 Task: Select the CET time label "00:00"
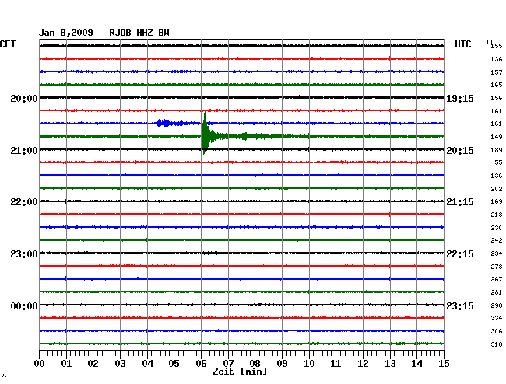(x=24, y=305)
